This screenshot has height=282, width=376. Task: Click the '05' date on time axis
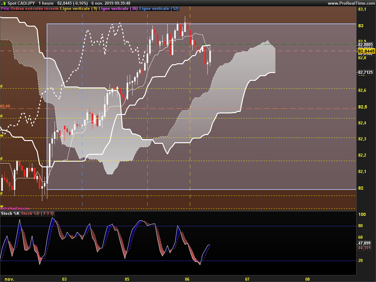coord(127,279)
